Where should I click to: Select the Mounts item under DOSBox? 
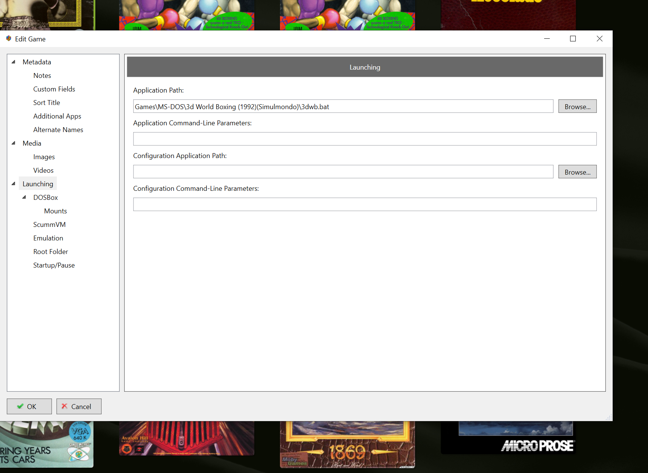click(x=55, y=211)
